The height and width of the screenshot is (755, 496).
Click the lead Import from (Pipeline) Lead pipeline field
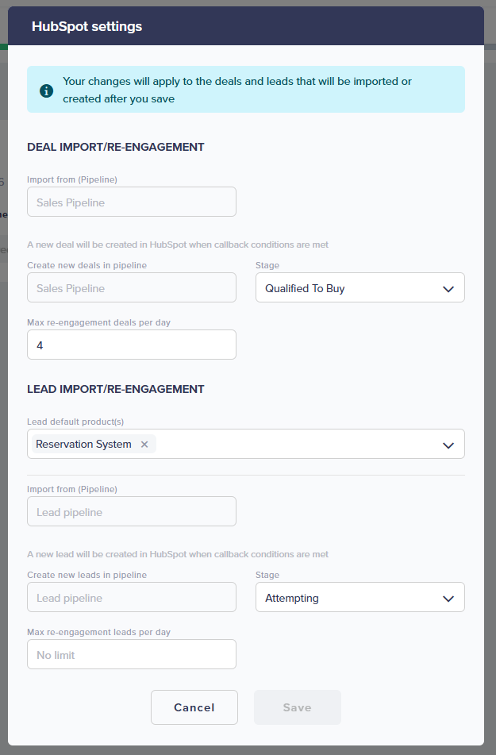coord(132,512)
